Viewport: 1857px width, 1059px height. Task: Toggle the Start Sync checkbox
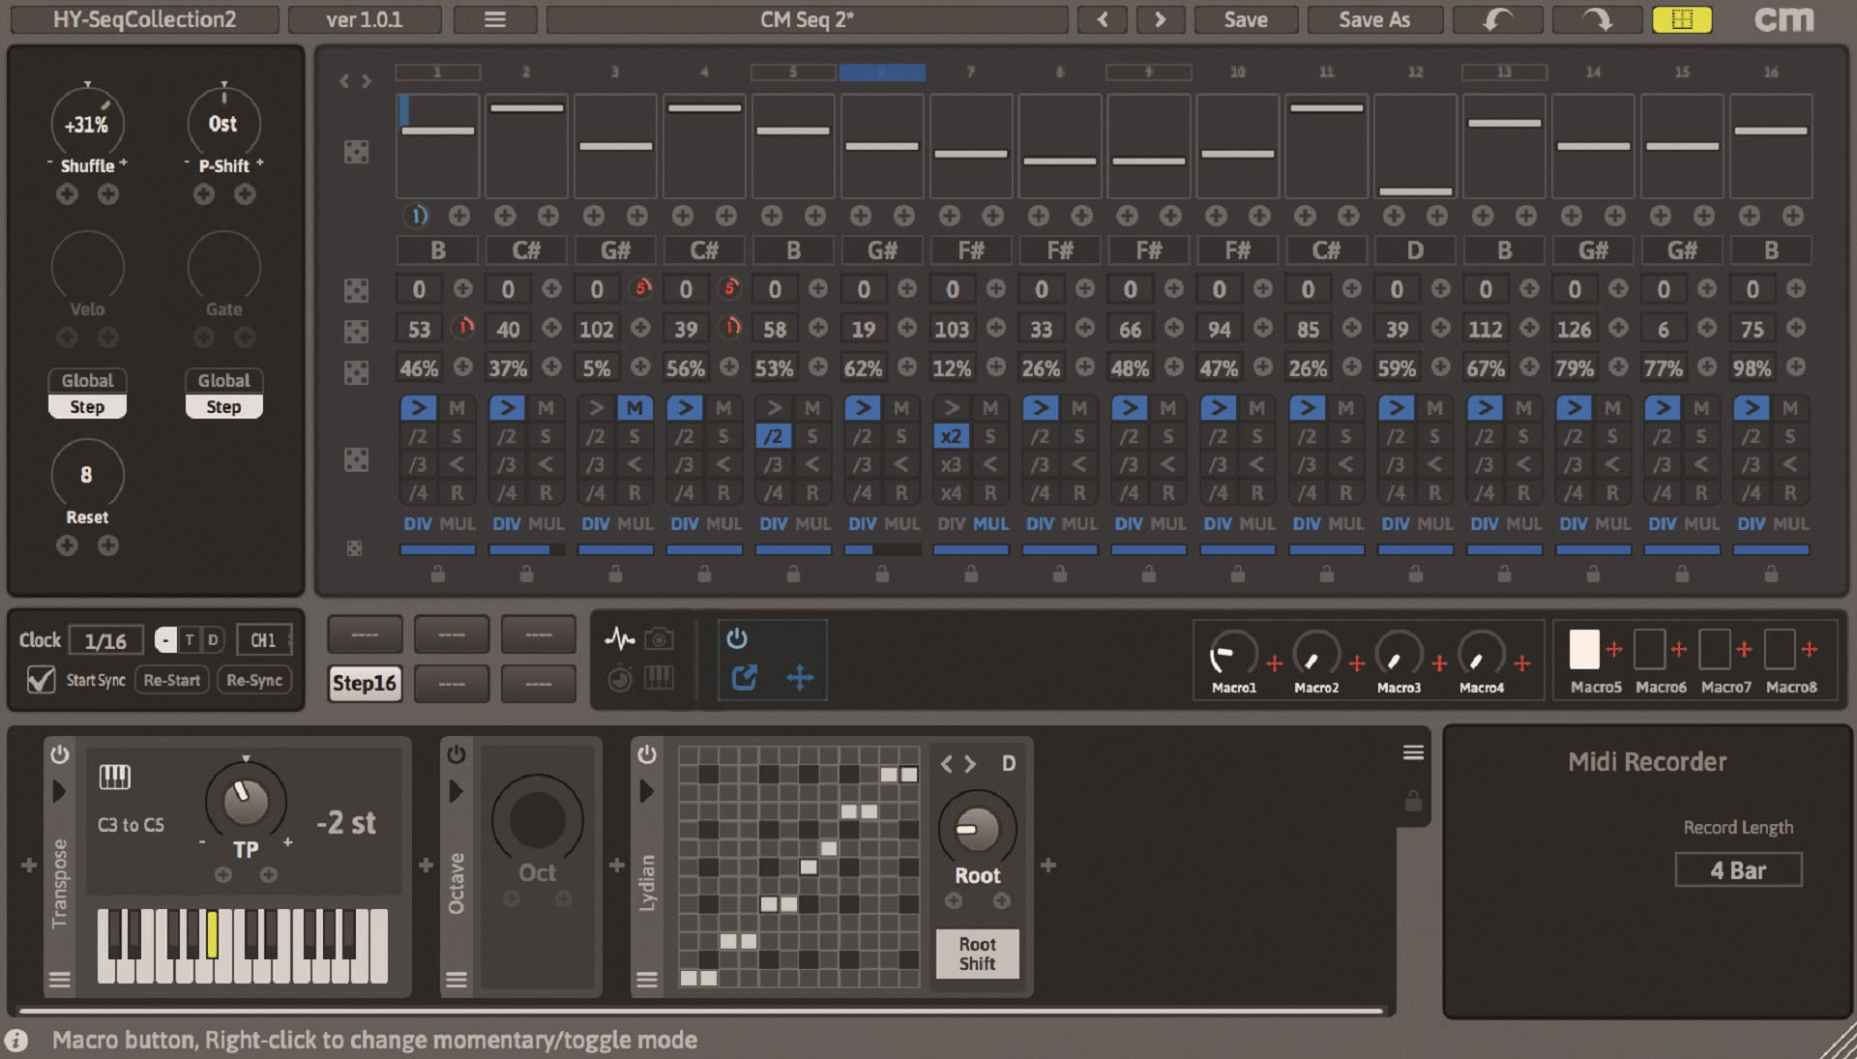click(x=41, y=680)
